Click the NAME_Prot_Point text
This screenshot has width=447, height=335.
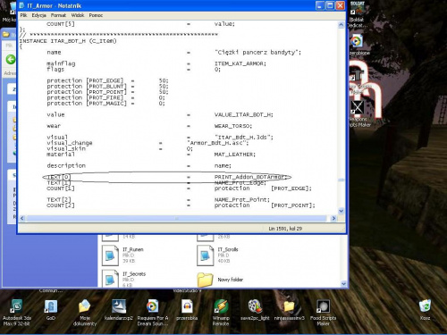(x=242, y=200)
